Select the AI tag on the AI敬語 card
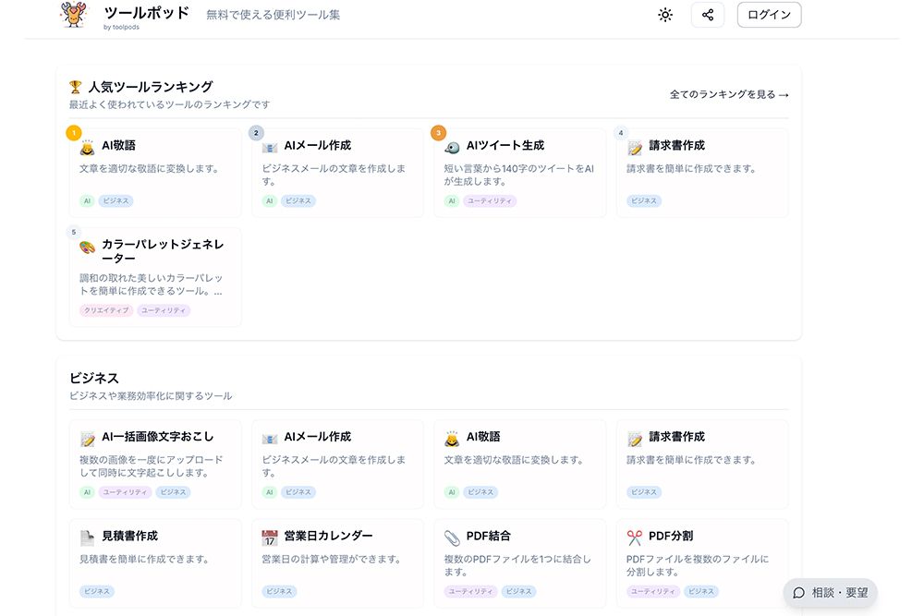This screenshot has height=616, width=924. (85, 200)
